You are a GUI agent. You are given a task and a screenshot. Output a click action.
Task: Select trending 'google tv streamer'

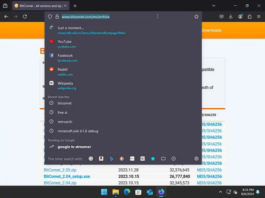point(123,147)
